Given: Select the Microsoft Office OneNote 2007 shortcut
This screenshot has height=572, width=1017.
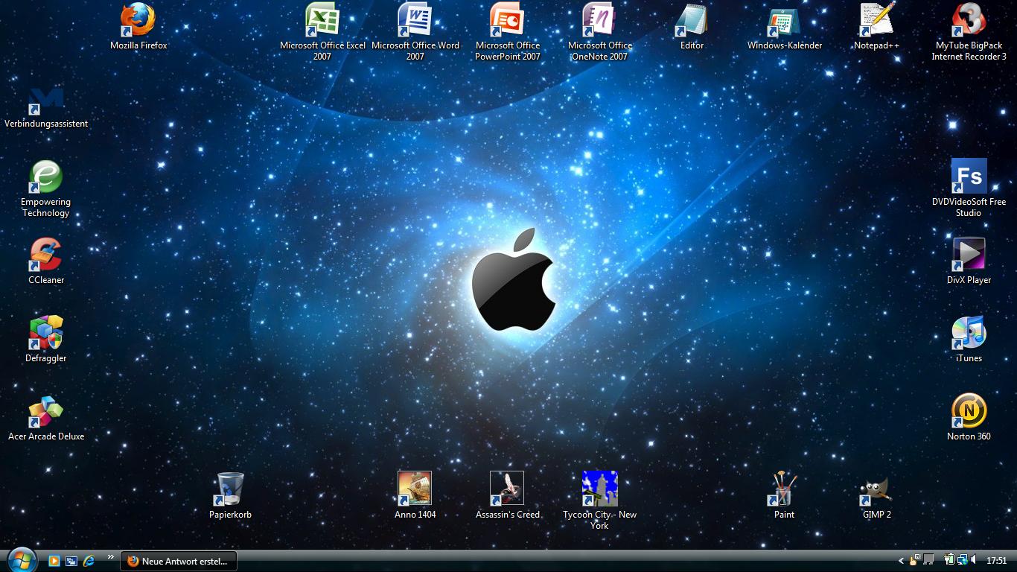Looking at the screenshot, I should (599, 31).
